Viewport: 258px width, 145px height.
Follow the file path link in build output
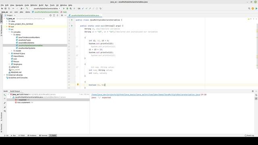click(146, 95)
